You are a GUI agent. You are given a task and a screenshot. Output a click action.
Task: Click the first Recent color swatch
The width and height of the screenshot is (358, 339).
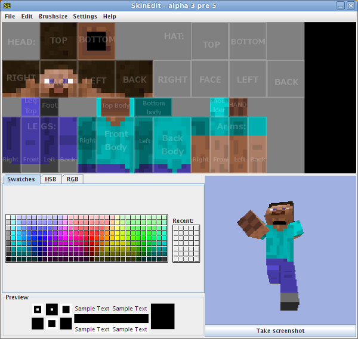click(176, 228)
